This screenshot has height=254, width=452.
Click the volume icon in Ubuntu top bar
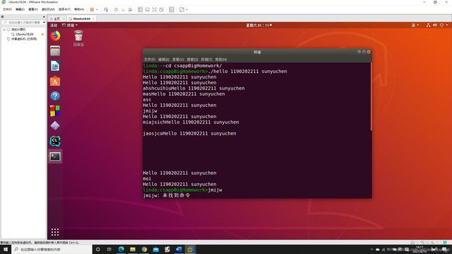click(x=435, y=25)
